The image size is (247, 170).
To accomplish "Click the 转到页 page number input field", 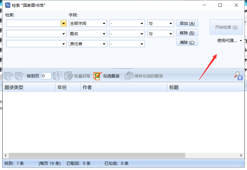I will point(46,76).
